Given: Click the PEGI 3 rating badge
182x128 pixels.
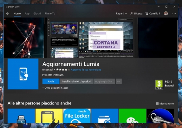Looking at the screenshot, I should [159, 84].
